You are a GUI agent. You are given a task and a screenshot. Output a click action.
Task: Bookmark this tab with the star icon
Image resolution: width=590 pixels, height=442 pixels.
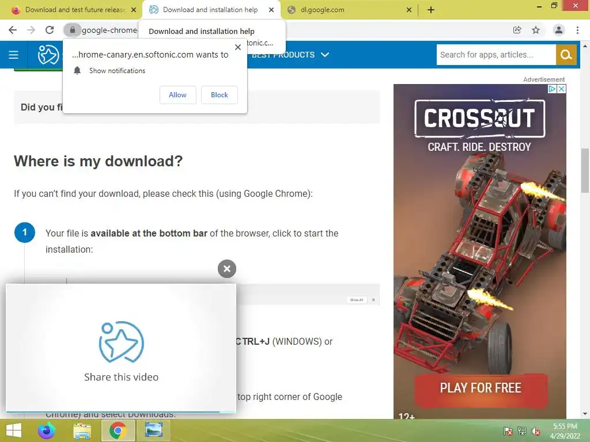[536, 30]
